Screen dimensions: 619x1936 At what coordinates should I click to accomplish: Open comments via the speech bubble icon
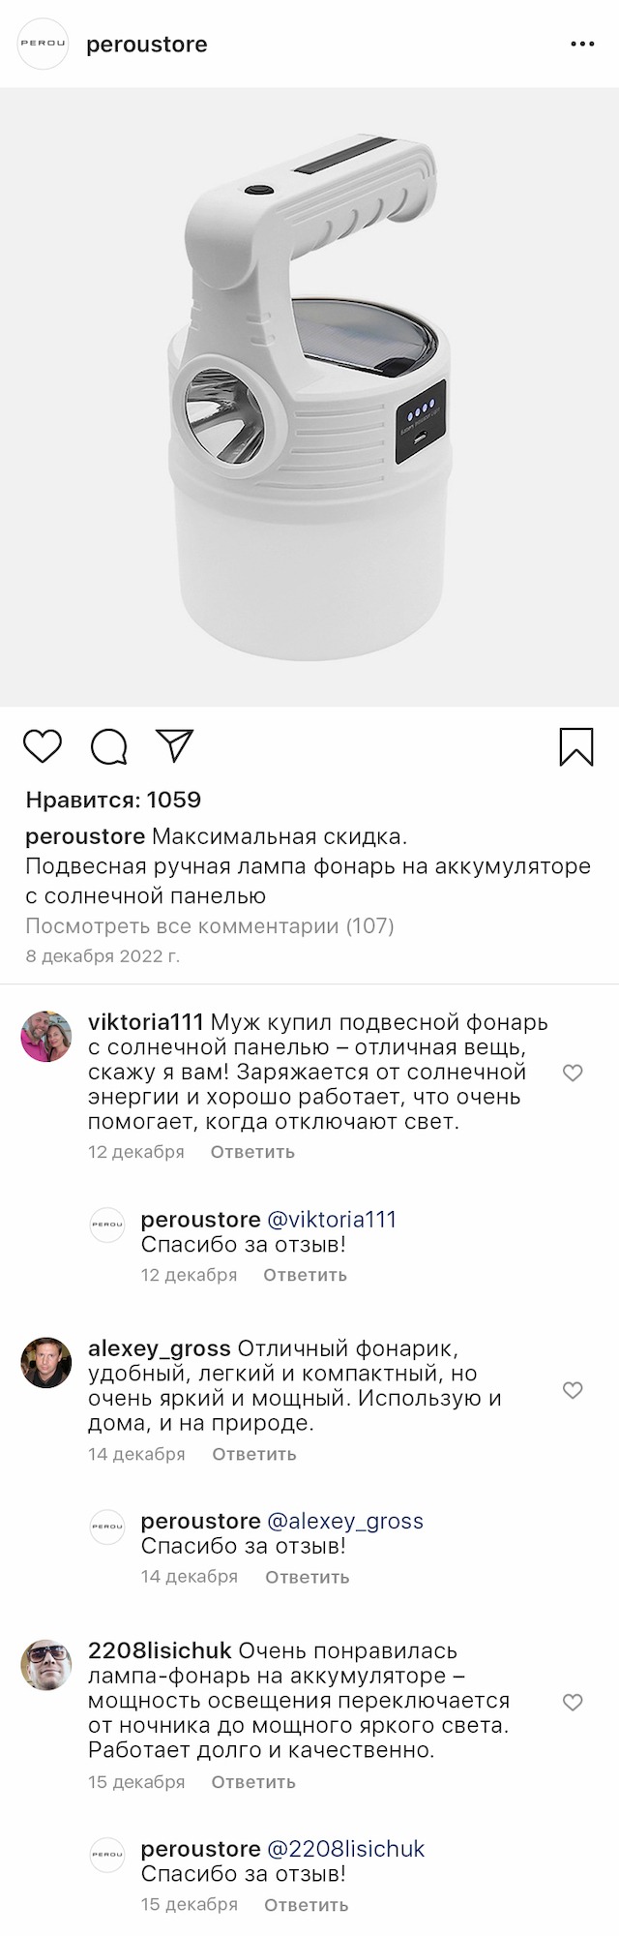[109, 746]
